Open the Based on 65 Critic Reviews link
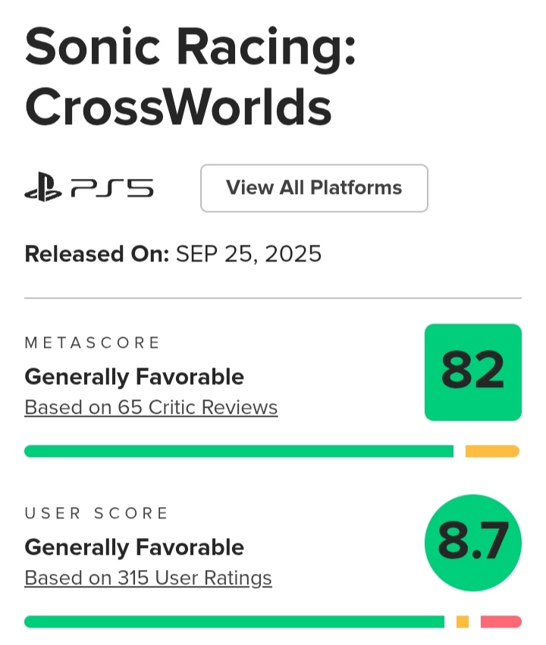This screenshot has width=546, height=645. [x=151, y=408]
